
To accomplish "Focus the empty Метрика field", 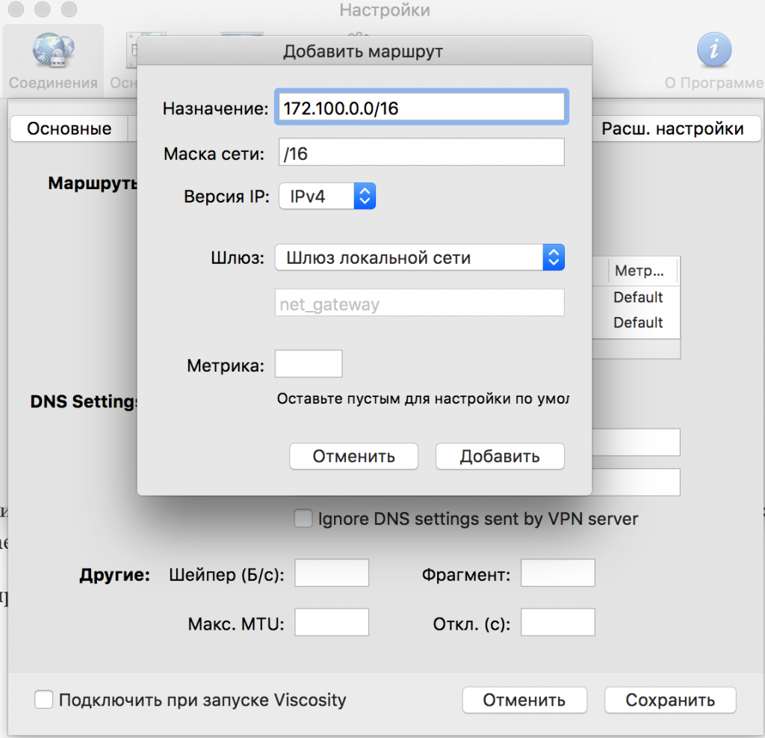I will (309, 363).
